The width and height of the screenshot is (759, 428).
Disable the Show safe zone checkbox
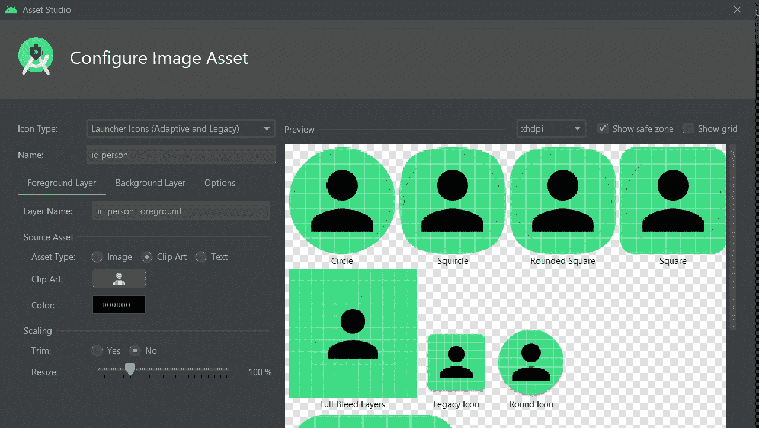point(603,128)
